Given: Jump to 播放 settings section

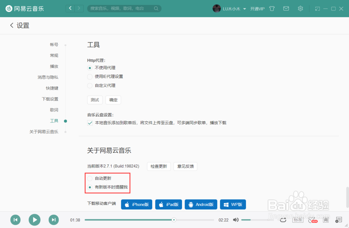Looking at the screenshot, I should tap(54, 66).
